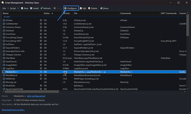Open the gear icon for EventFlow

41,34
